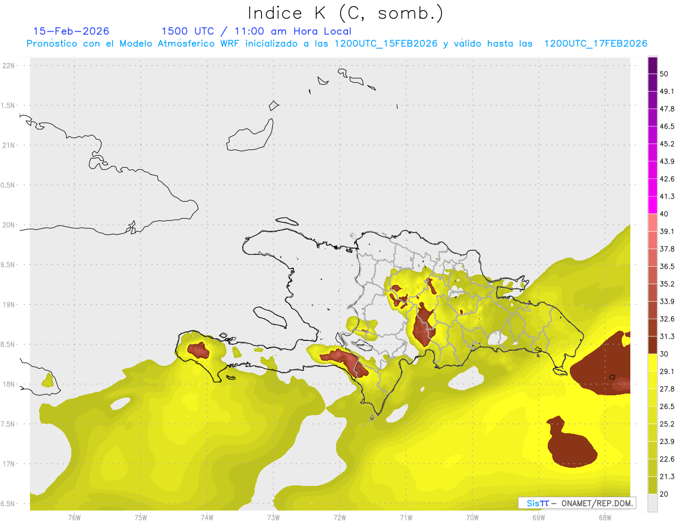The height and width of the screenshot is (525, 679).
Task: Click the '1200UTC_15FEB2026' initialization time
Action: pos(386,44)
